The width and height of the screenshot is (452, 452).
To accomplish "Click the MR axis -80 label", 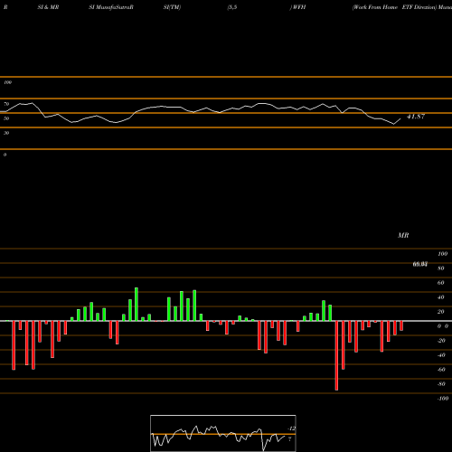I will coord(441,384).
